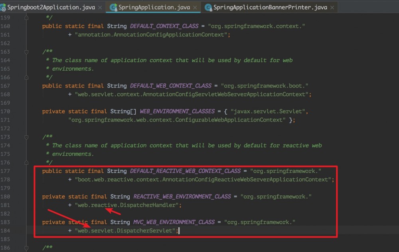Screen dimensions: 399x252
Task: Collapse the code fold marker at line 166
Action: point(26,77)
